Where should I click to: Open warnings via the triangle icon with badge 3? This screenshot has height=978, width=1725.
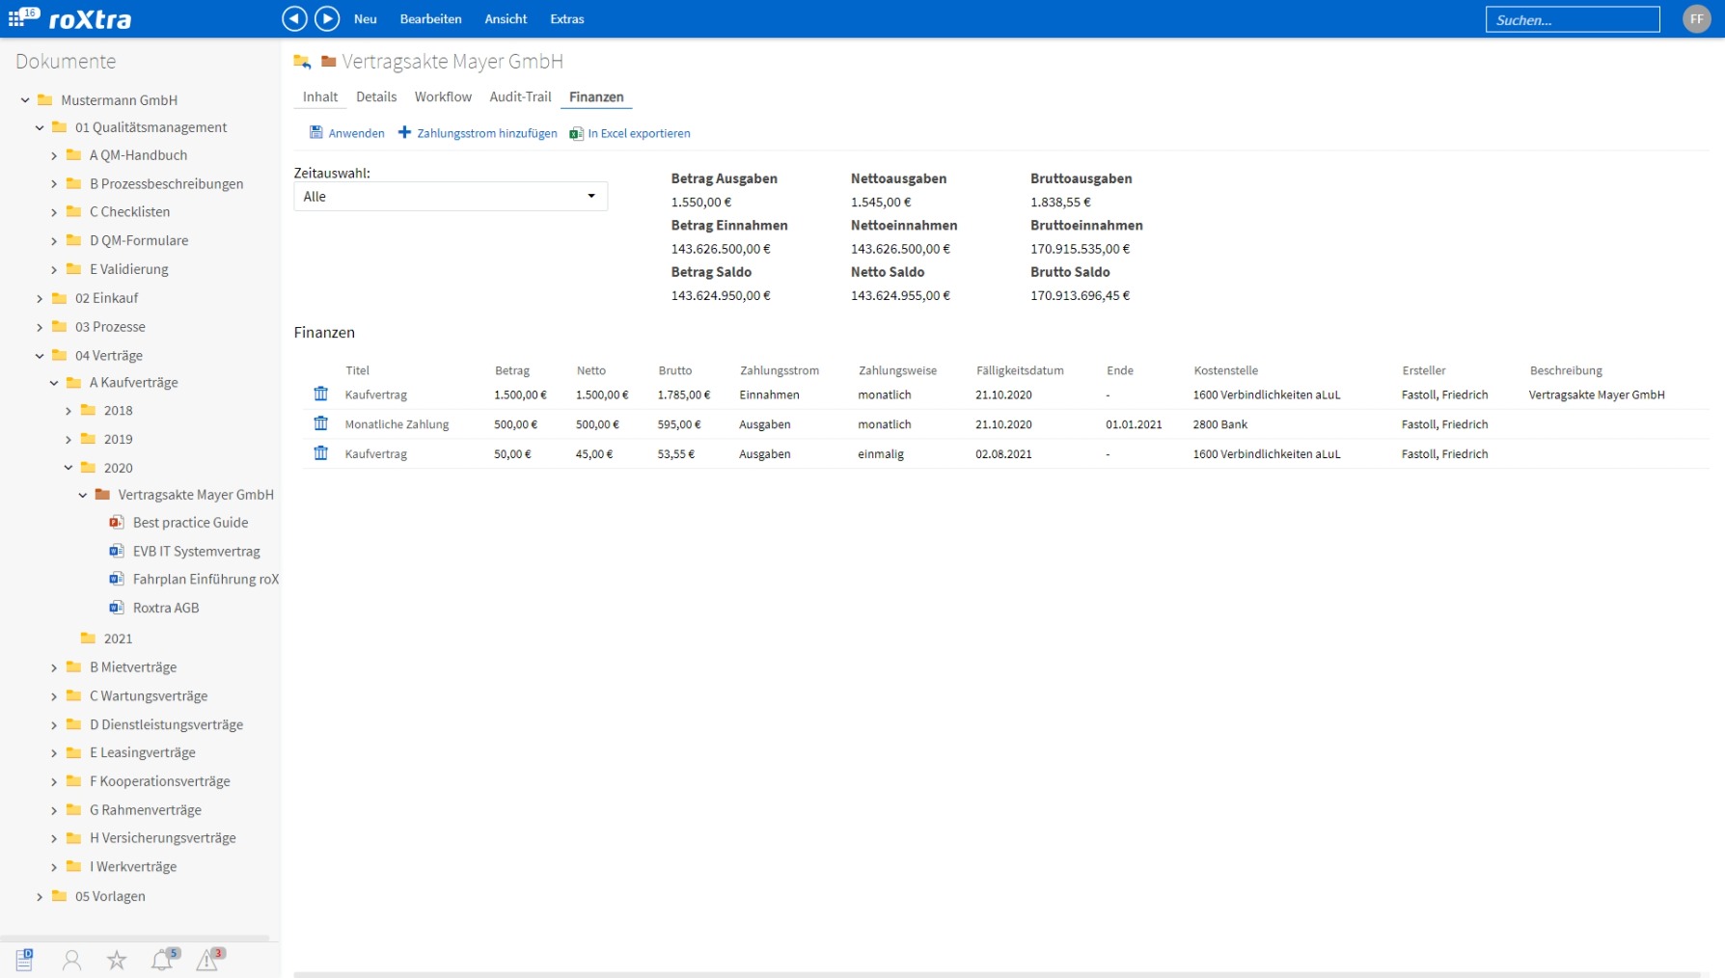point(206,959)
